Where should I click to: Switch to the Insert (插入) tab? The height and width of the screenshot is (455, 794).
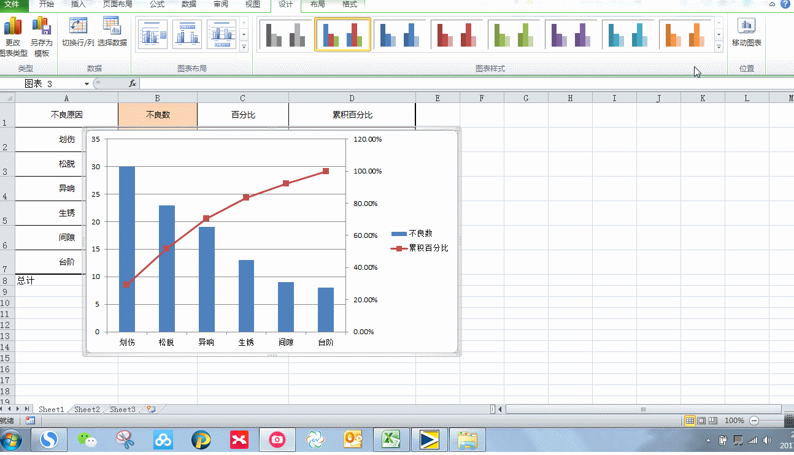tap(79, 5)
